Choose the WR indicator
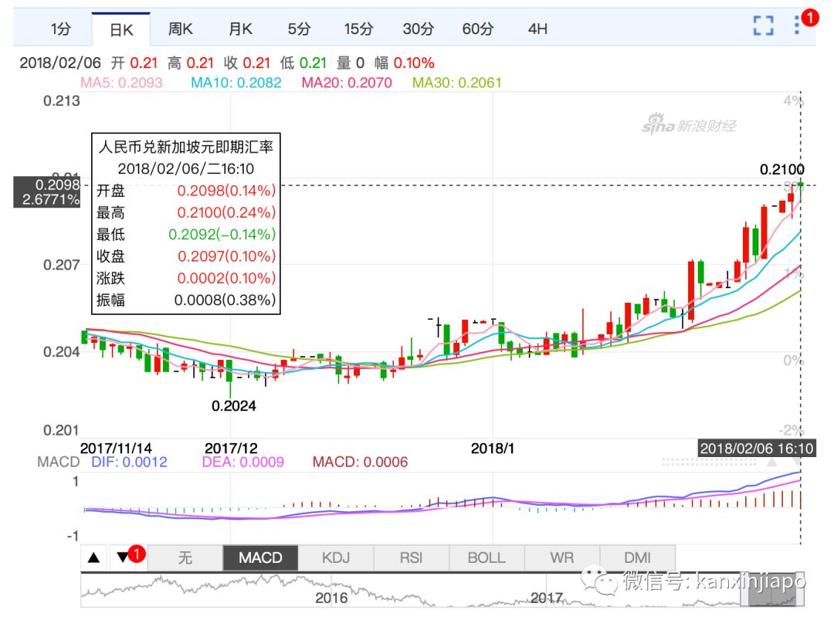 click(x=561, y=557)
